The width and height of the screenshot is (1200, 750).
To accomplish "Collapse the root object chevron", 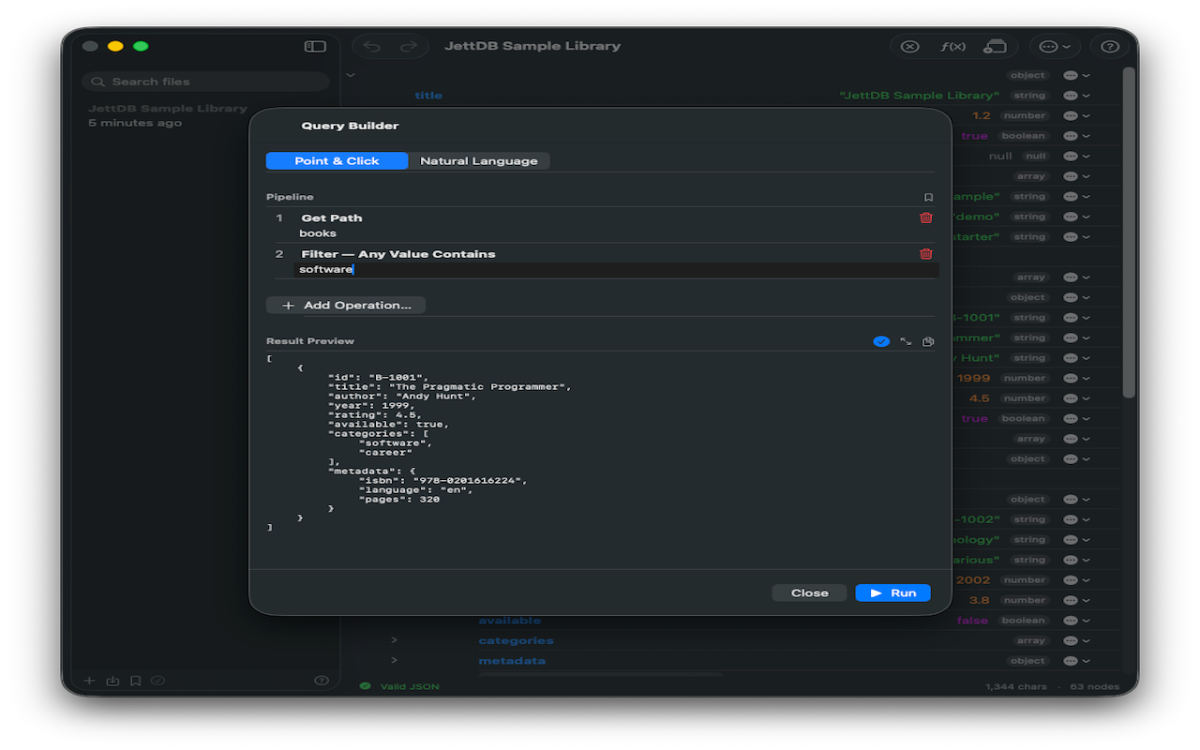I will [x=351, y=75].
